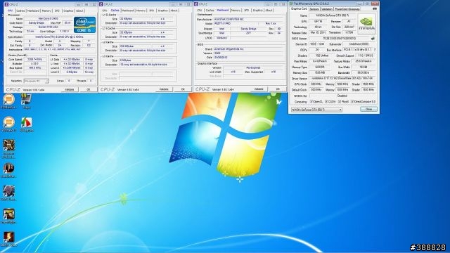
Task: Click the GPU Name field in GPU-Z
Action: (333, 15)
